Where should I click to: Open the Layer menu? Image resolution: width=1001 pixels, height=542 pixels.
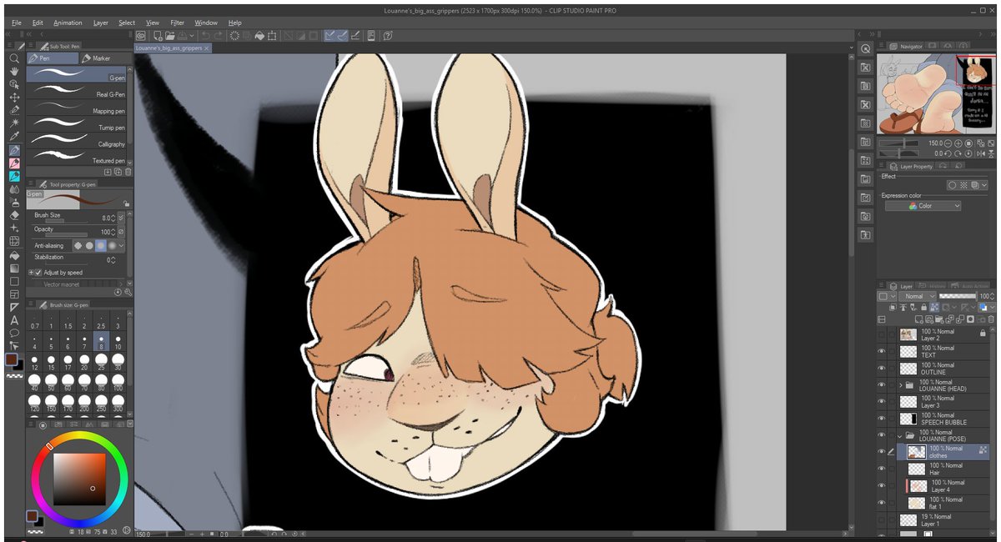coord(101,23)
